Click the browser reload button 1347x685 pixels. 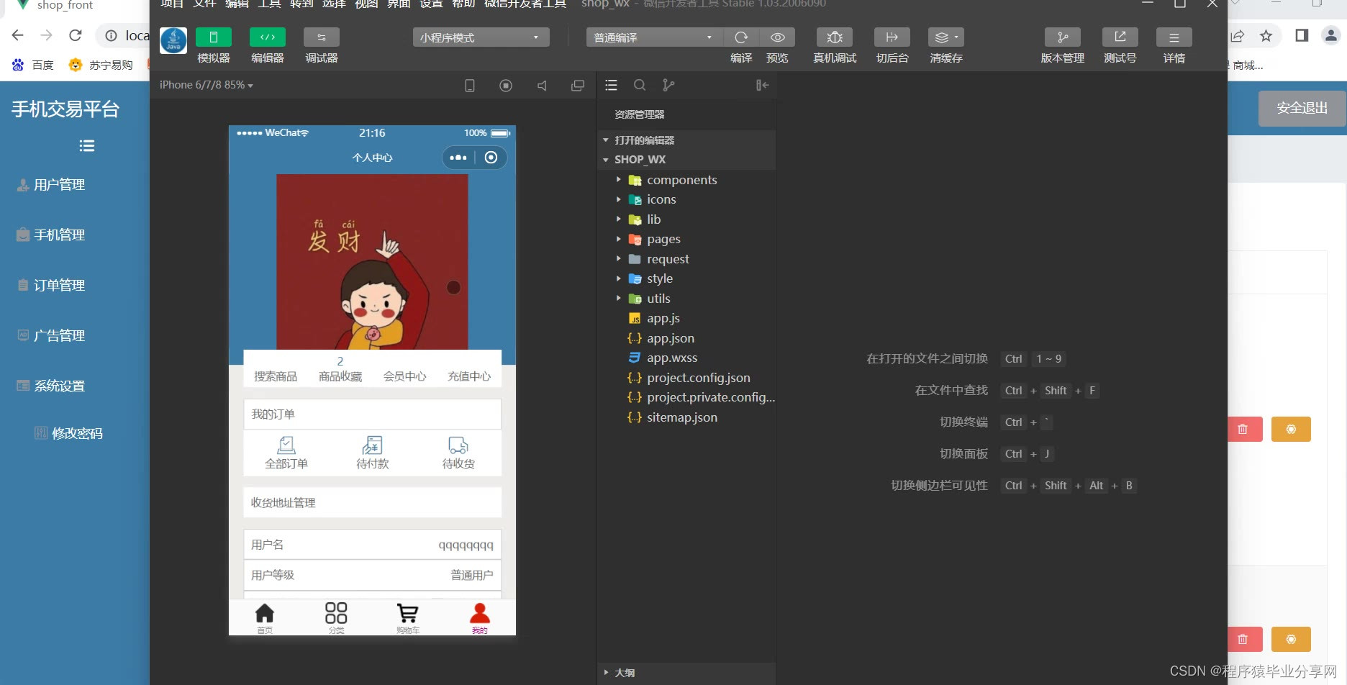tap(76, 35)
